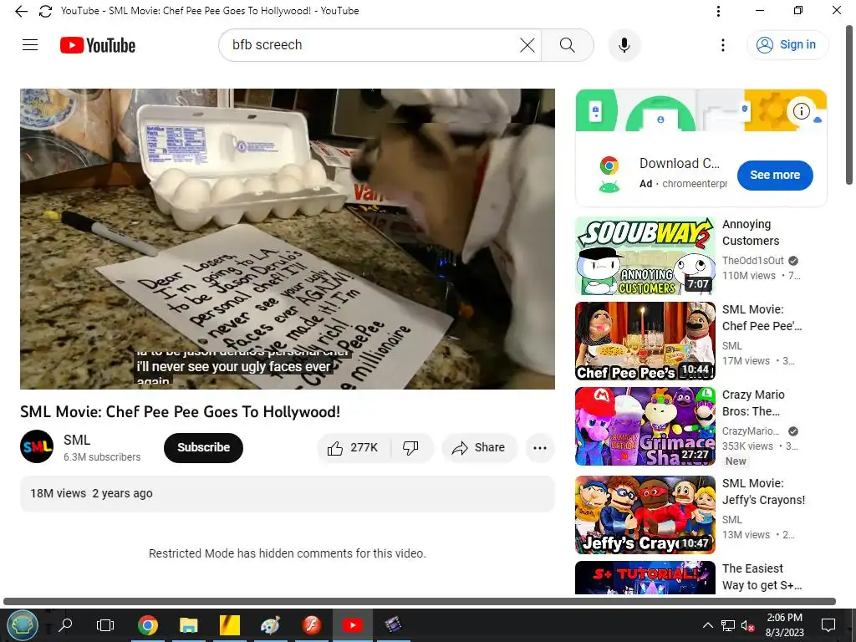Open the YouTube hamburger guide menu
Viewport: 856px width, 642px height.
[30, 45]
